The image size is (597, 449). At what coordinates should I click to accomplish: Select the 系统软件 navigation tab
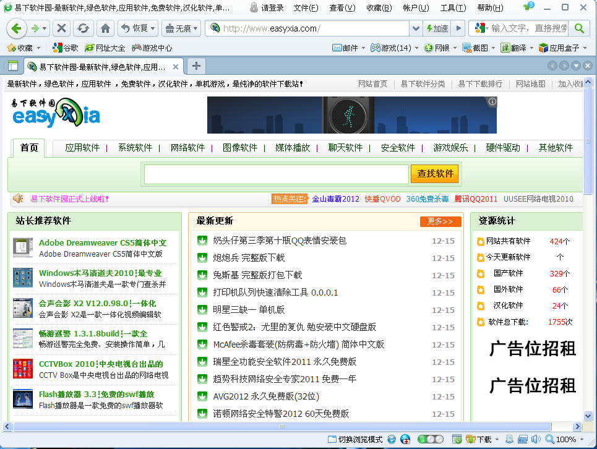pos(135,148)
